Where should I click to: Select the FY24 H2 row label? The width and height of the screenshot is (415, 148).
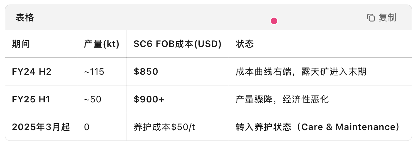(x=32, y=72)
